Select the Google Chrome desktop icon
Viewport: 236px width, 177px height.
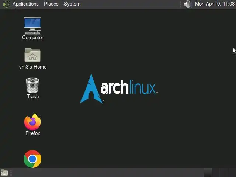click(32, 159)
